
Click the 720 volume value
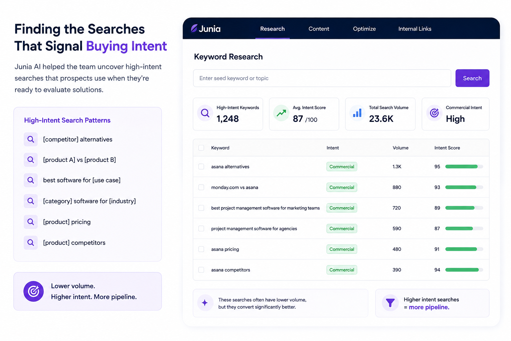pyautogui.click(x=397, y=208)
